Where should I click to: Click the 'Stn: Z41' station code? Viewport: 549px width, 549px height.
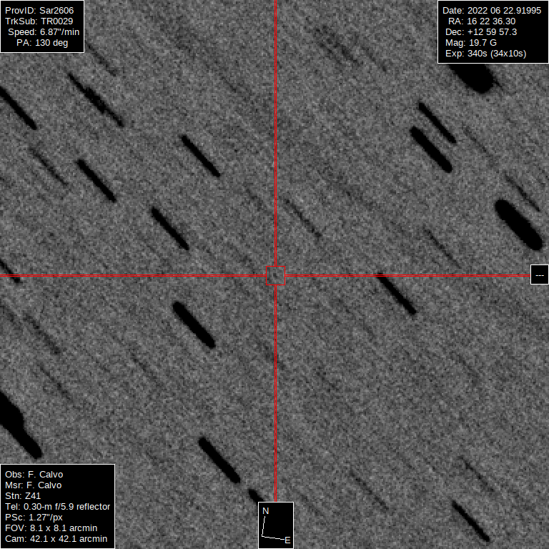pos(23,496)
